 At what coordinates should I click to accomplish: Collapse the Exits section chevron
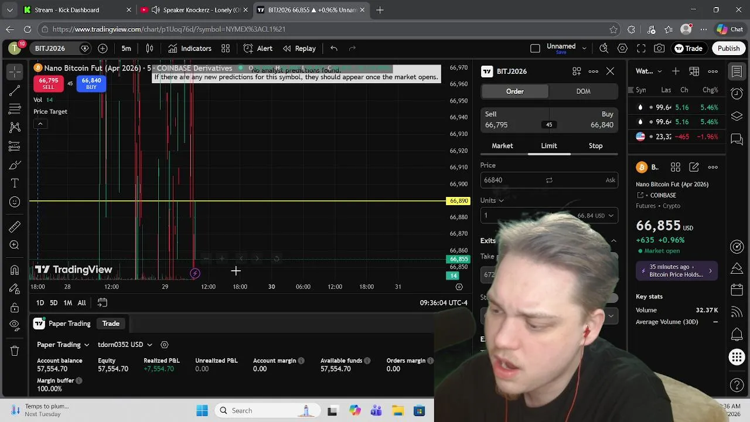(x=613, y=241)
